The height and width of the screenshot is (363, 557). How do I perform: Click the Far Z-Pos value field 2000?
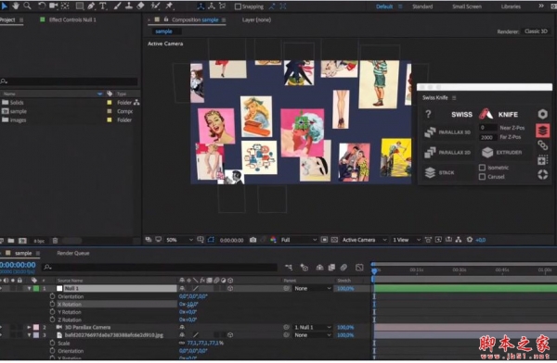tap(487, 137)
